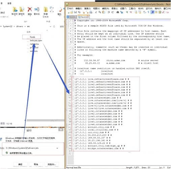Image resolution: width=171 pixels, height=169 pixels.
Task: Switch to first inactive hosts tab
Action: 72,17
